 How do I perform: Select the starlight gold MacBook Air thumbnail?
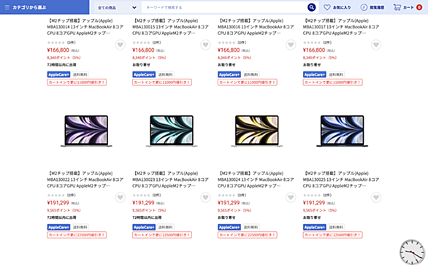(257, 131)
